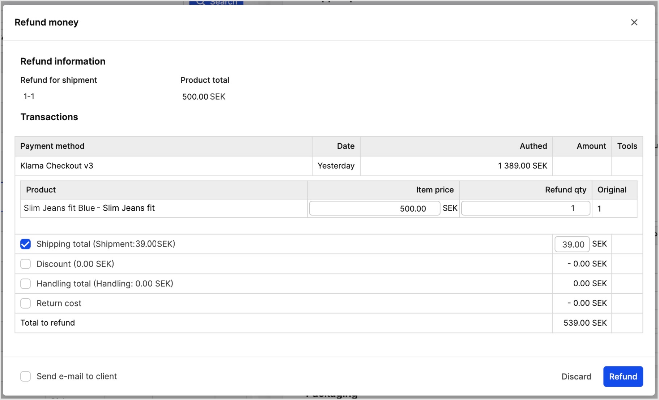Click the Tools column header
Screen dimensions: 659x400
click(627, 146)
